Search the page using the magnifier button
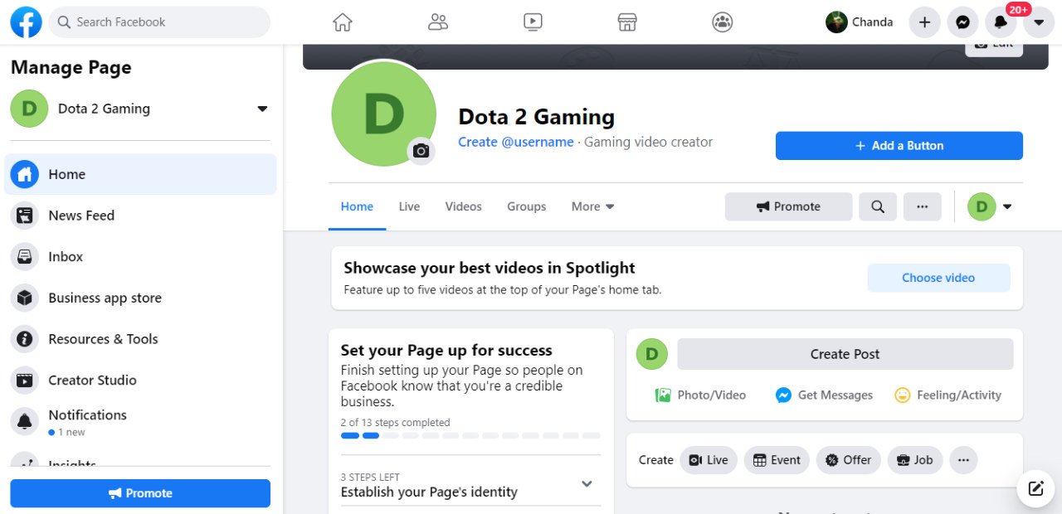 point(878,206)
